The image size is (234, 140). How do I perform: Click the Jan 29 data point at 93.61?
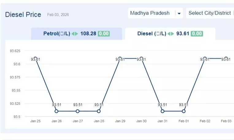[120, 58]
